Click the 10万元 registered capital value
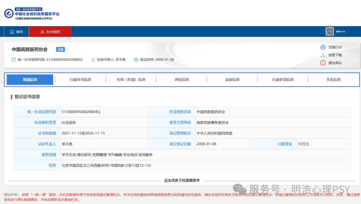 click(303, 144)
